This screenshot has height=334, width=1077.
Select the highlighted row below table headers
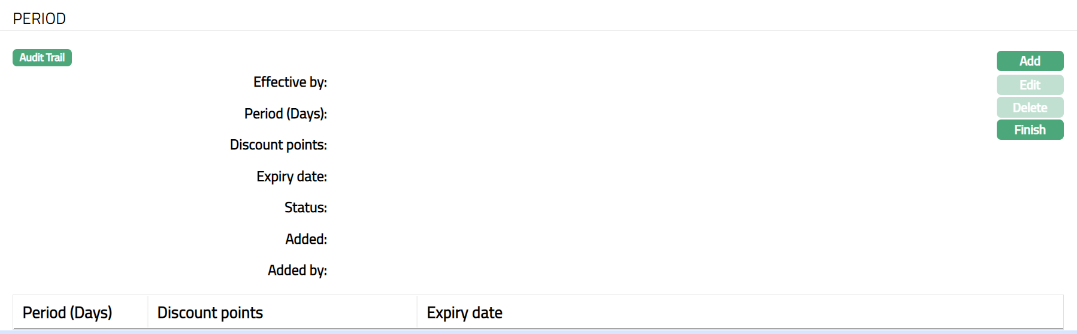538,332
